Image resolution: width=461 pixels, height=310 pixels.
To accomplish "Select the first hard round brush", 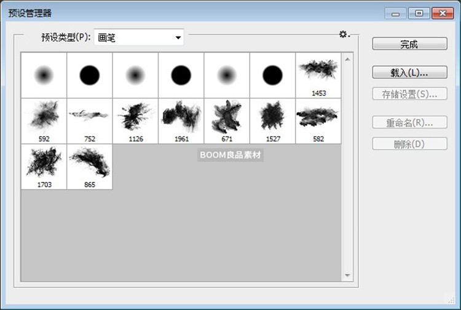I will click(90, 75).
